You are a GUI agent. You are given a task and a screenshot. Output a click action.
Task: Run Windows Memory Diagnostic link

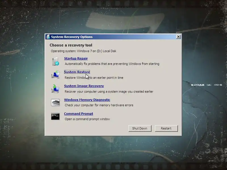87,100
